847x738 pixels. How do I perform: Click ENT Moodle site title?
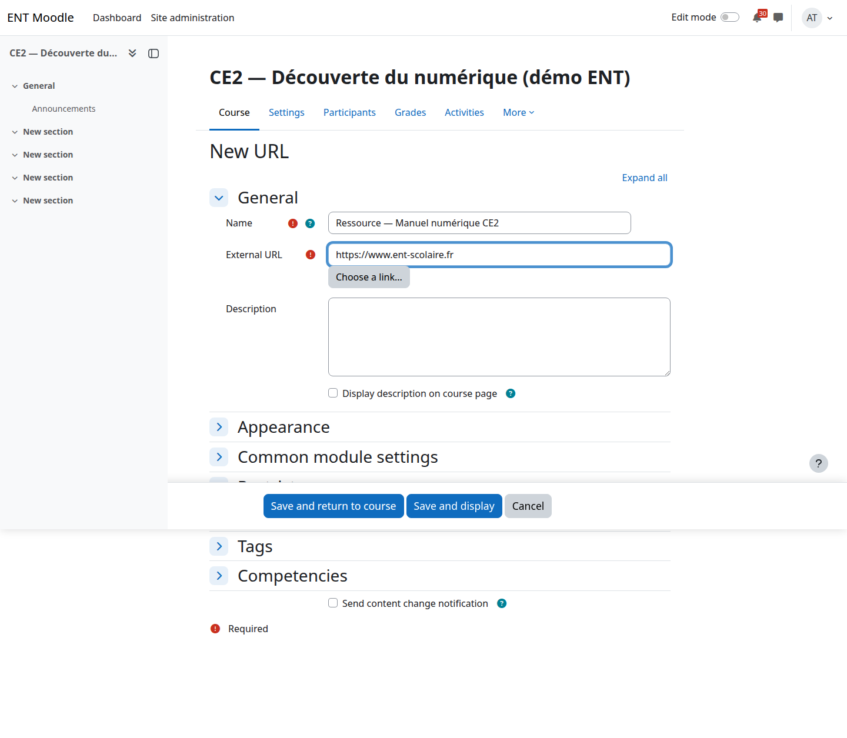(x=41, y=18)
